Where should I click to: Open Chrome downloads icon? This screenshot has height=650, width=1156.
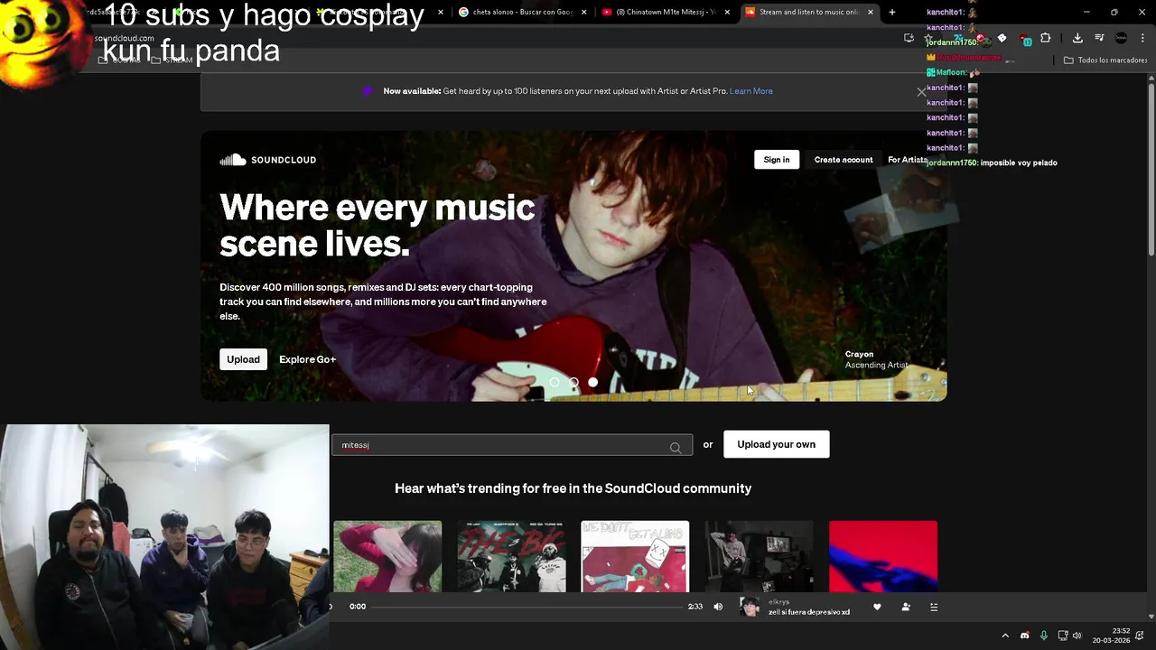pos(1077,38)
